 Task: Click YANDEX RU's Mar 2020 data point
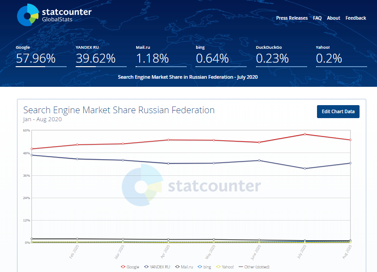tap(123, 160)
